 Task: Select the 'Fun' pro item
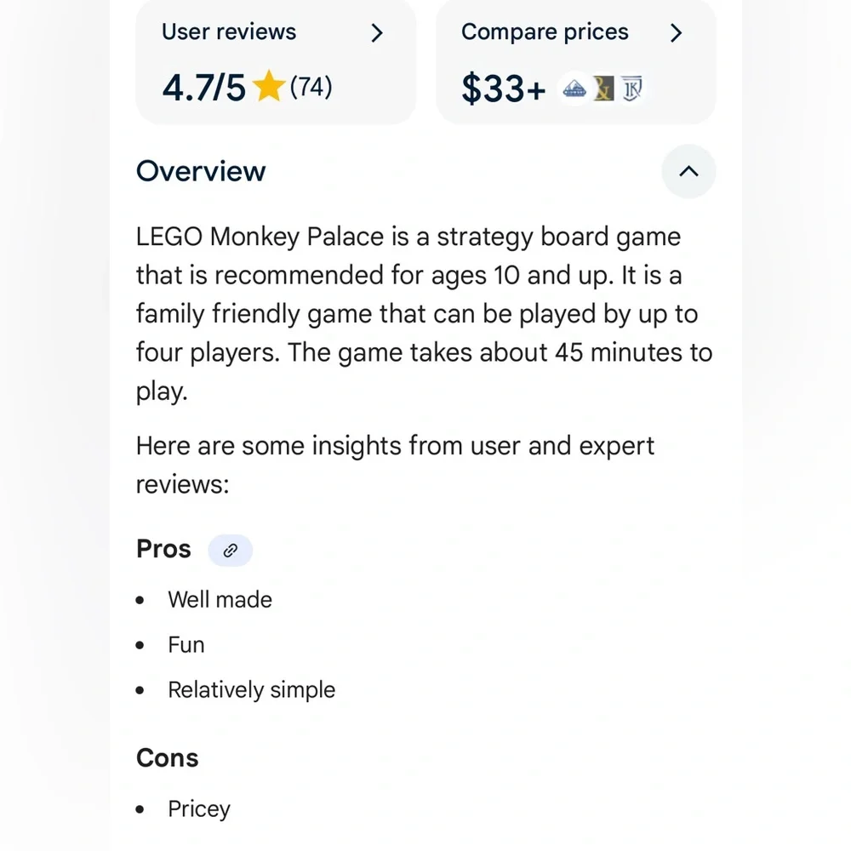click(x=186, y=645)
